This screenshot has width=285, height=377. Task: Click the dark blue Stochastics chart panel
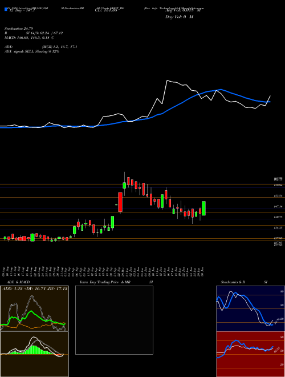(x=250, y=308)
